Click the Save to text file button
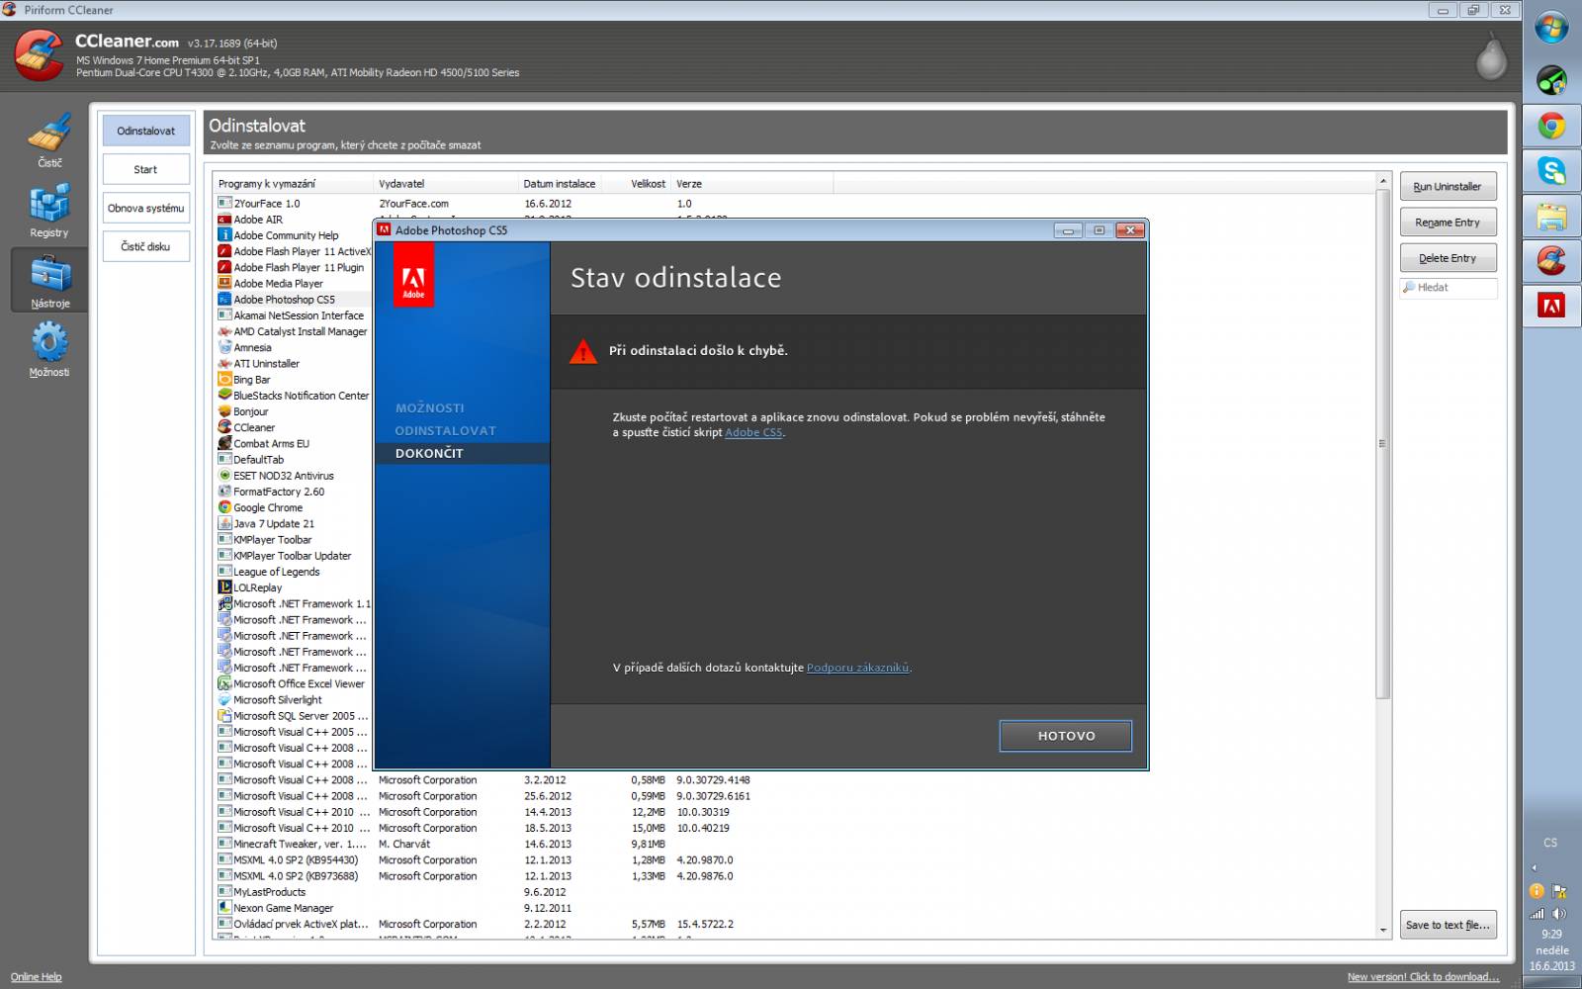This screenshot has width=1582, height=989. click(1448, 925)
